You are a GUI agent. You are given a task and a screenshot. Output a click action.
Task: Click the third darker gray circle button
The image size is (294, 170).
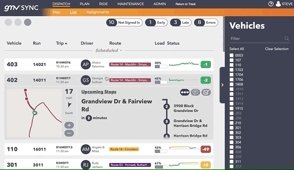(x=28, y=22)
